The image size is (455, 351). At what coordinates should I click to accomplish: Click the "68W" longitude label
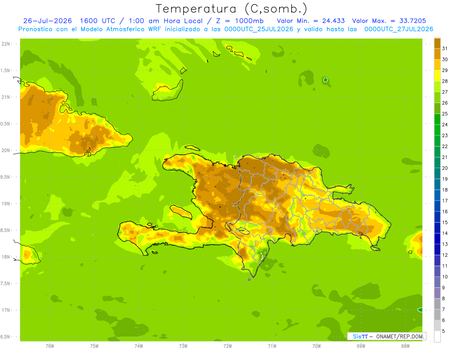[405, 346]
